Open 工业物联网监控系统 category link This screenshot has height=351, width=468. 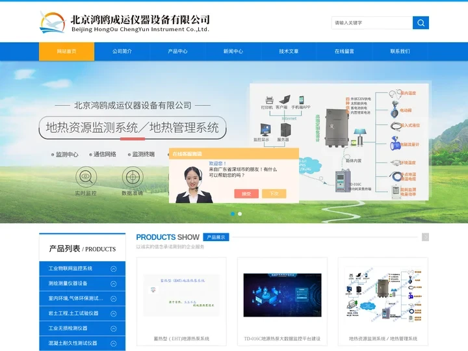click(70, 268)
